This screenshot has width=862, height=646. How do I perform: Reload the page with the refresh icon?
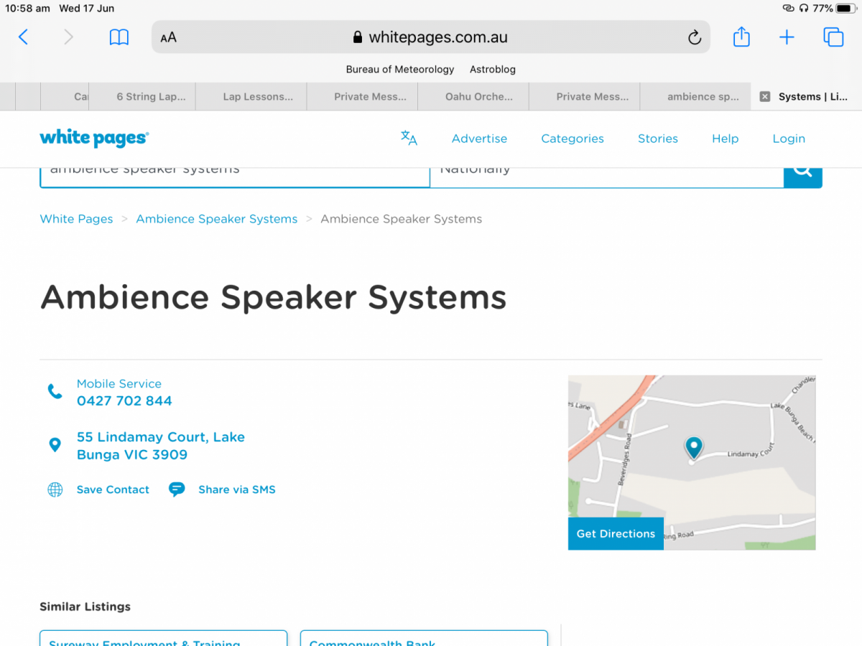pyautogui.click(x=694, y=37)
